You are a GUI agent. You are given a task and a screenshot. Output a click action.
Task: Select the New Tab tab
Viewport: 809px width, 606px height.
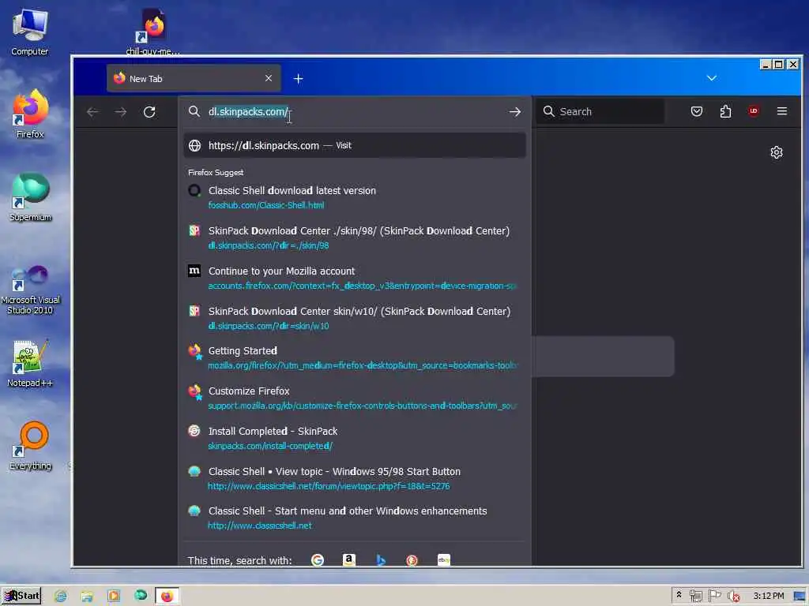(194, 78)
